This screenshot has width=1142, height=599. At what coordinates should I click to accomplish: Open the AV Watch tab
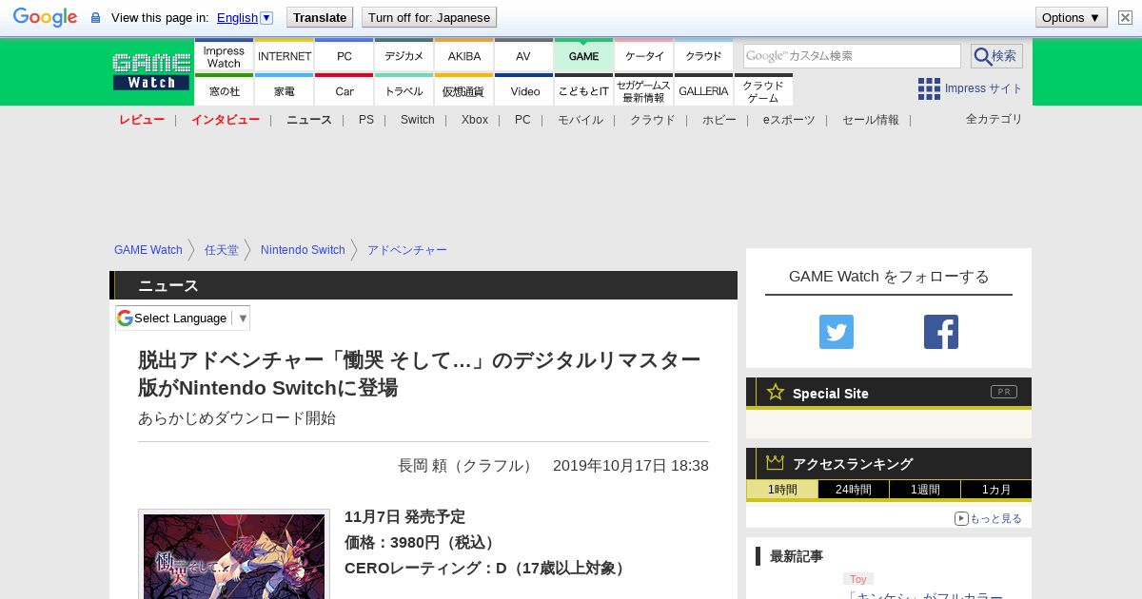tap(523, 56)
